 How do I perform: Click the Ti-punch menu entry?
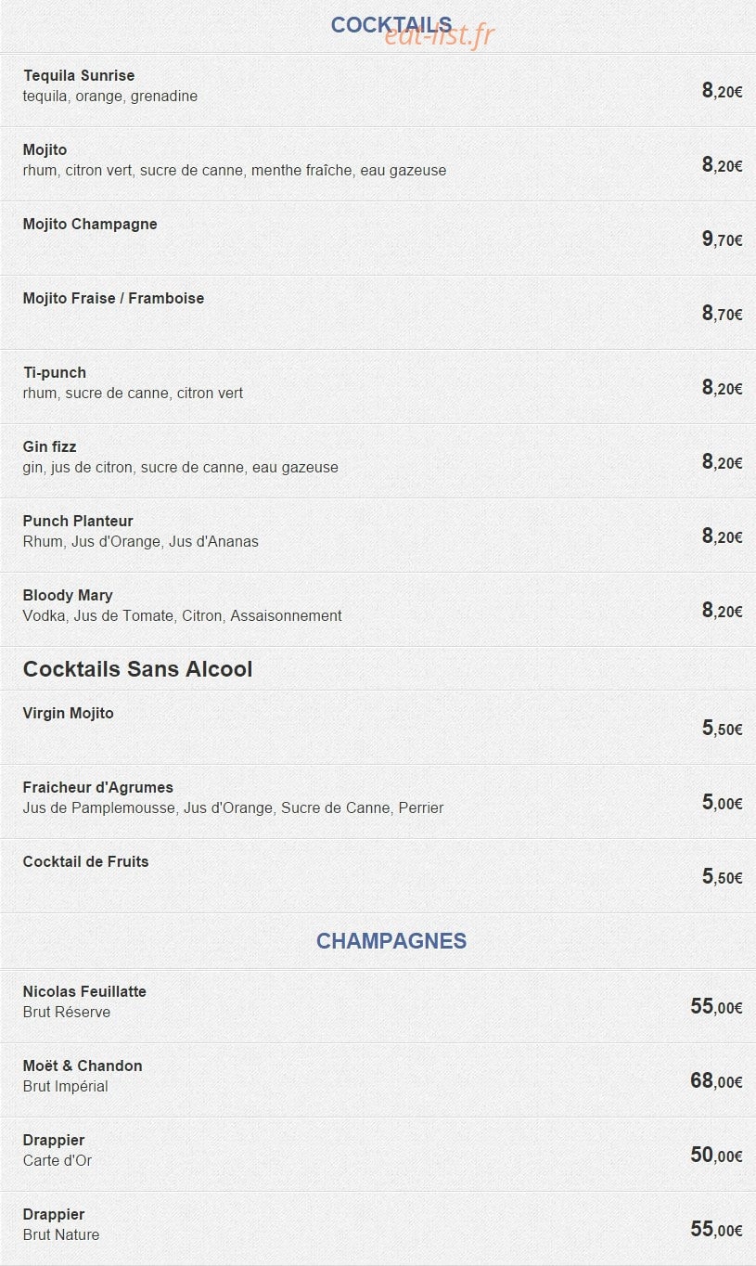click(x=378, y=387)
